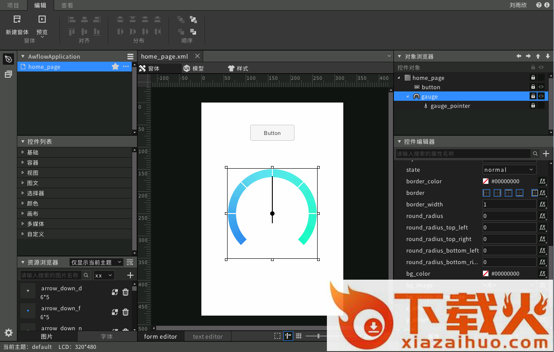Click the designer mode icon in left sidebar
Image resolution: width=554 pixels, height=352 pixels.
pyautogui.click(x=8, y=59)
